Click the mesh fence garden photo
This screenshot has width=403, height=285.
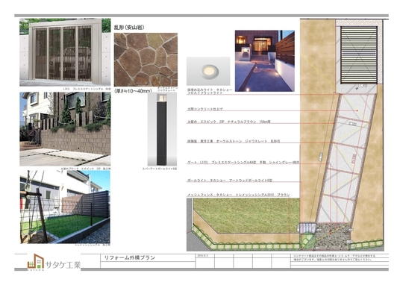pos(65,207)
